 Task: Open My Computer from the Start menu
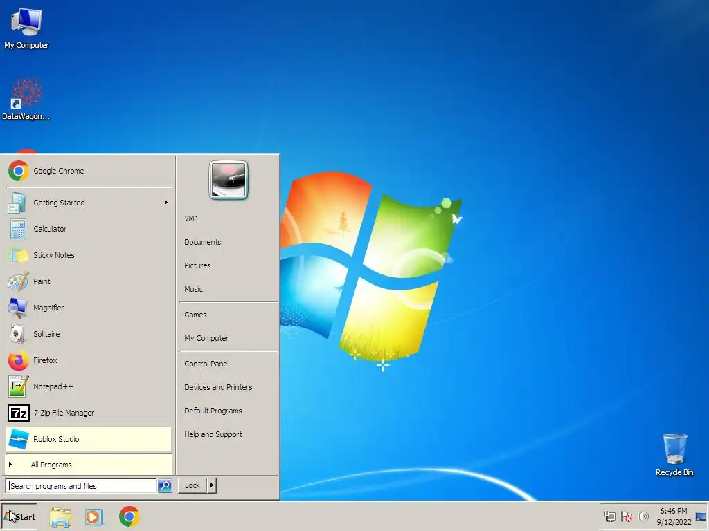pos(206,338)
